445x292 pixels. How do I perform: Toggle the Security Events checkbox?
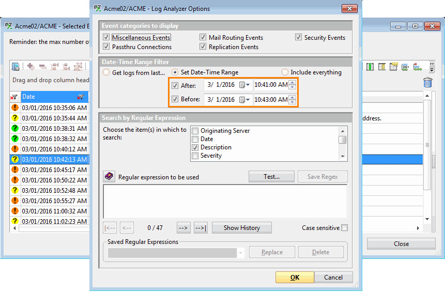[299, 38]
